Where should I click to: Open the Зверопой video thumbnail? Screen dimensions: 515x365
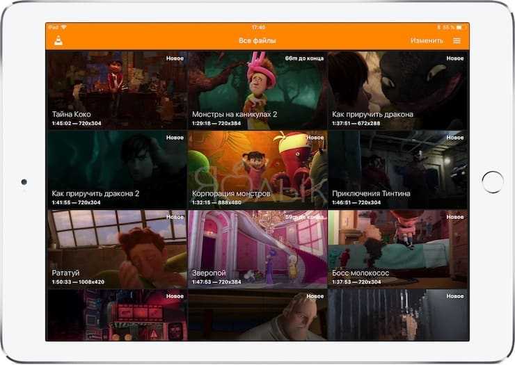tap(257, 249)
